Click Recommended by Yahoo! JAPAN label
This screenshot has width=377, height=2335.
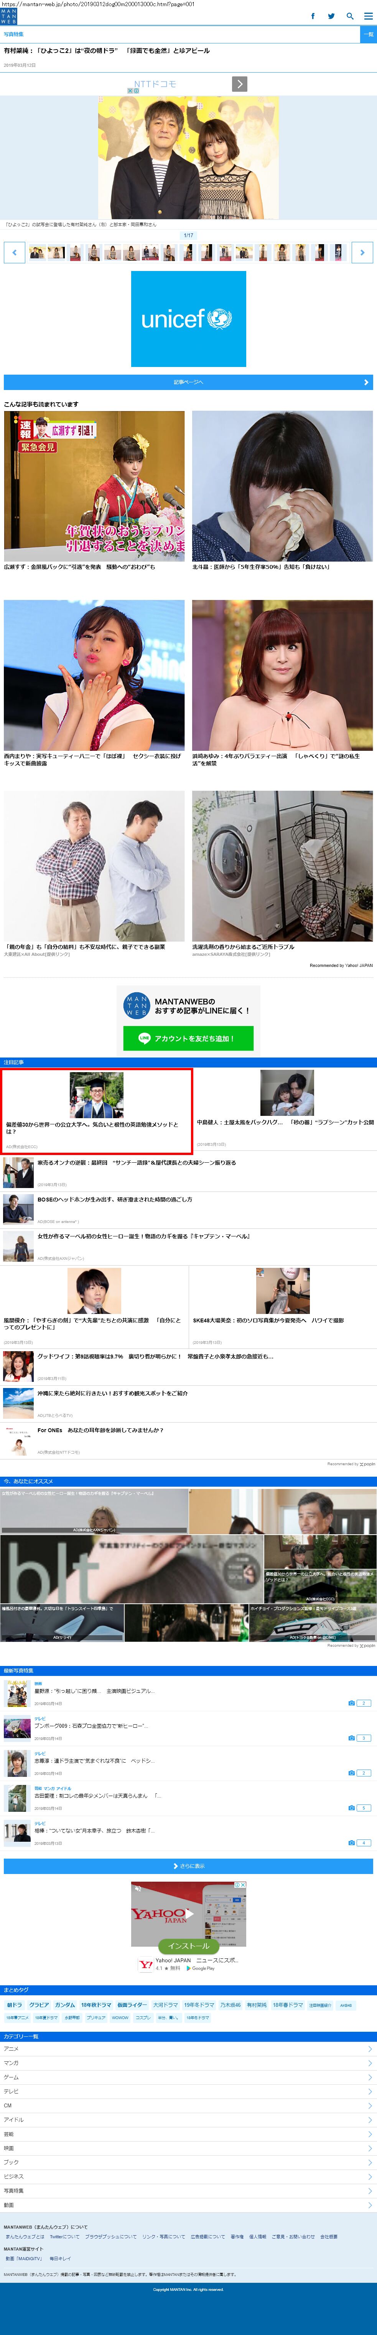[x=341, y=965]
